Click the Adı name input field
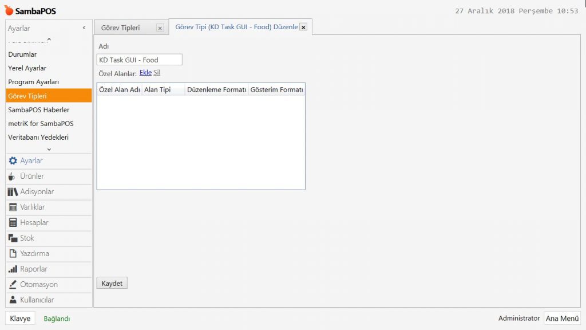The image size is (586, 330). pyautogui.click(x=140, y=60)
